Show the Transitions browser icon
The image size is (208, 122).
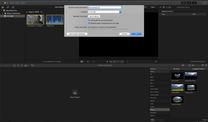pos(206,65)
